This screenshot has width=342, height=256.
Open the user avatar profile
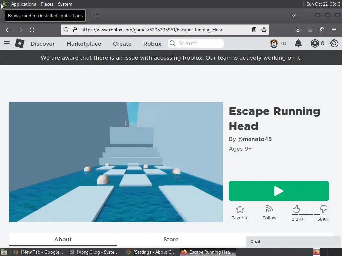274,43
